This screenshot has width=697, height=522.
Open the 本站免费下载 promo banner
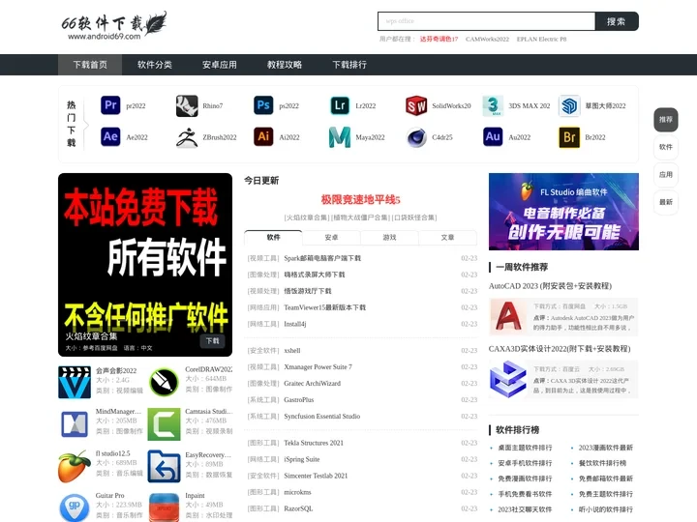[145, 265]
